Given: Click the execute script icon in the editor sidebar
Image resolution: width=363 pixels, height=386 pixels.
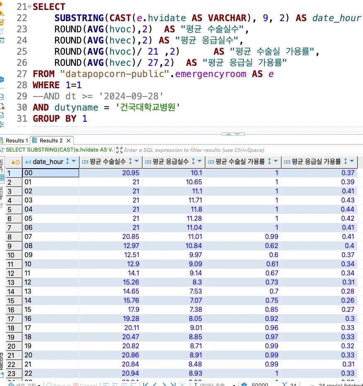Looking at the screenshot, I should [x=2, y=22].
